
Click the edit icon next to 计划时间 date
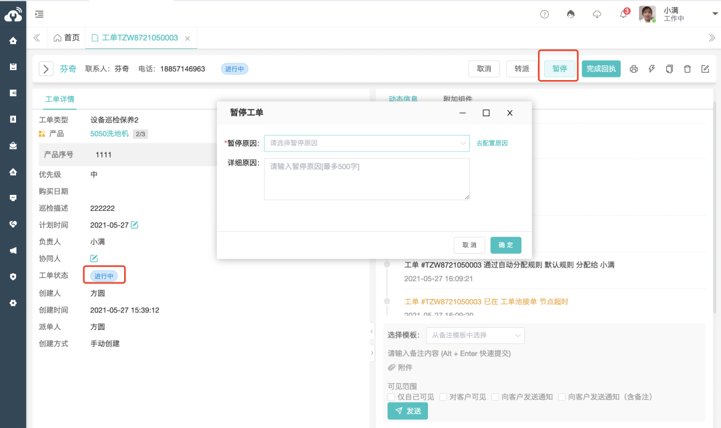[136, 225]
